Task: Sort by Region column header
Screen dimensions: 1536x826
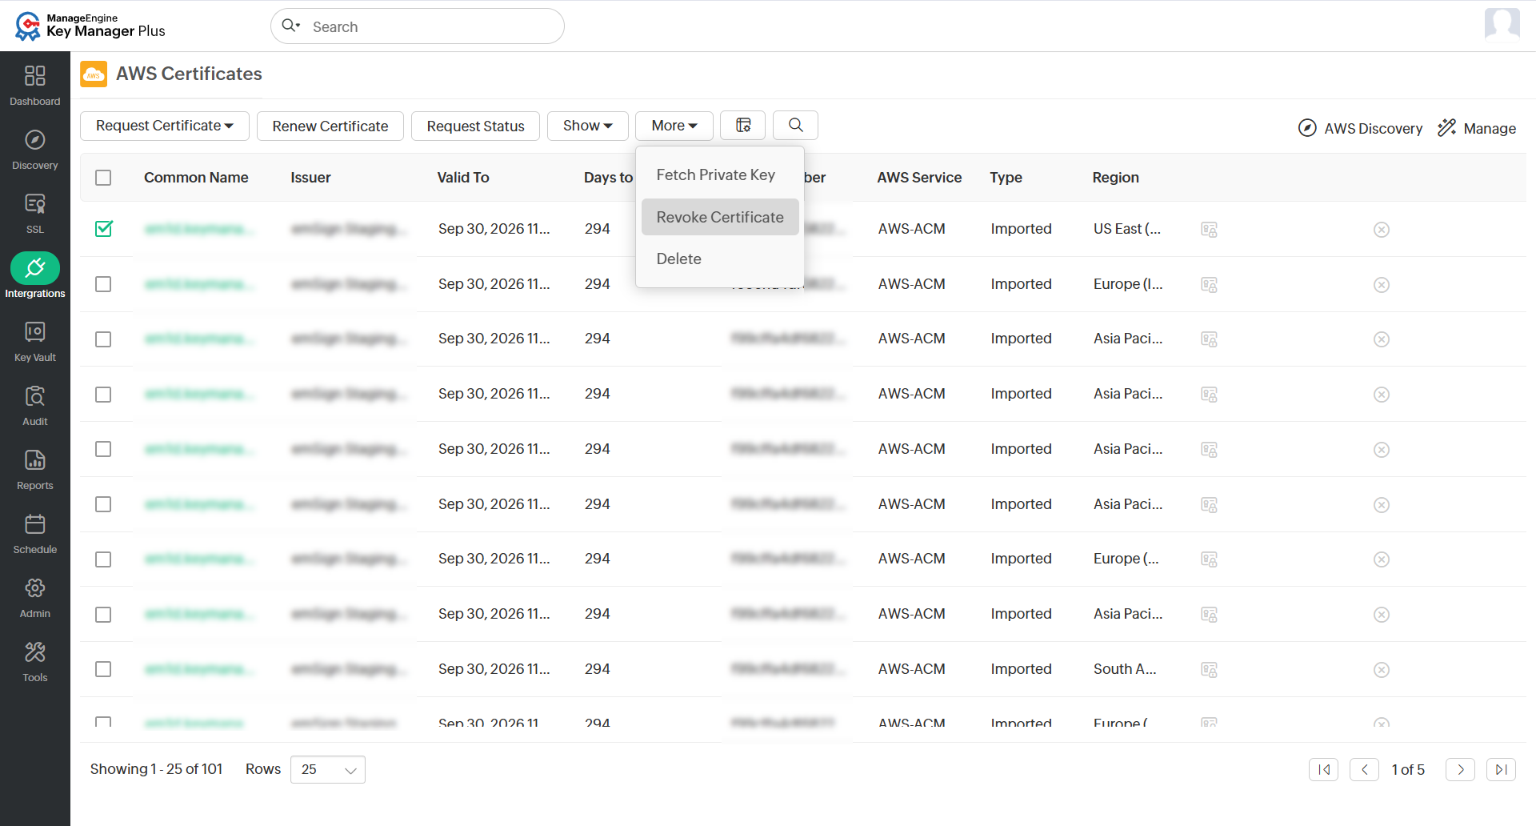Action: click(1115, 178)
